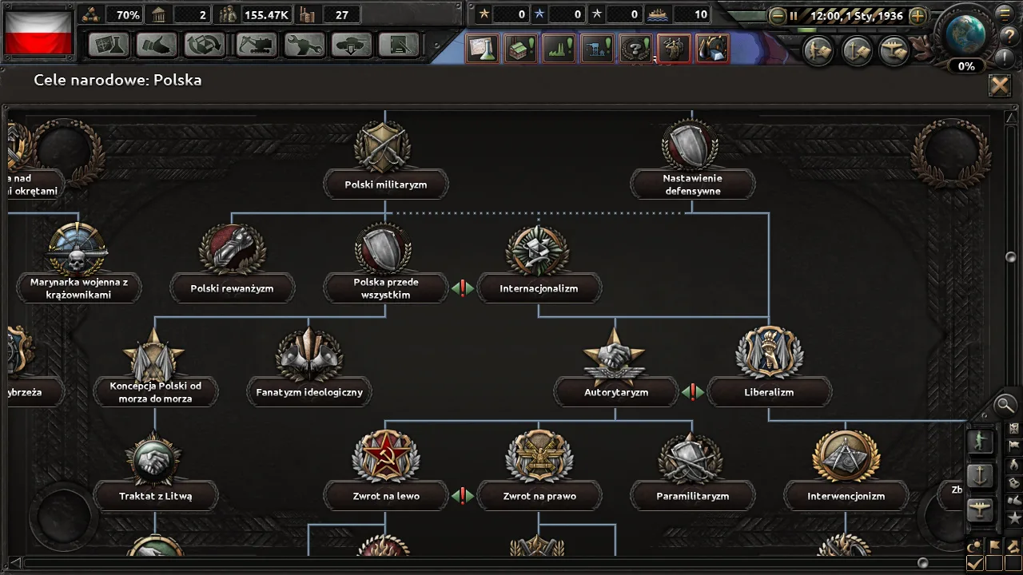The image size is (1023, 575).
Task: Toggle the air plane map layer
Action: (981, 510)
